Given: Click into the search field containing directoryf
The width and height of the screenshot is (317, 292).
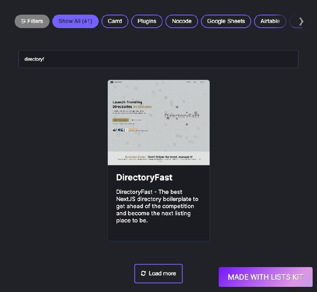Looking at the screenshot, I should [x=158, y=59].
